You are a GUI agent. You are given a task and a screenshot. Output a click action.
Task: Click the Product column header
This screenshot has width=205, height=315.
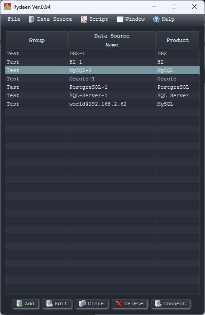pyautogui.click(x=178, y=40)
